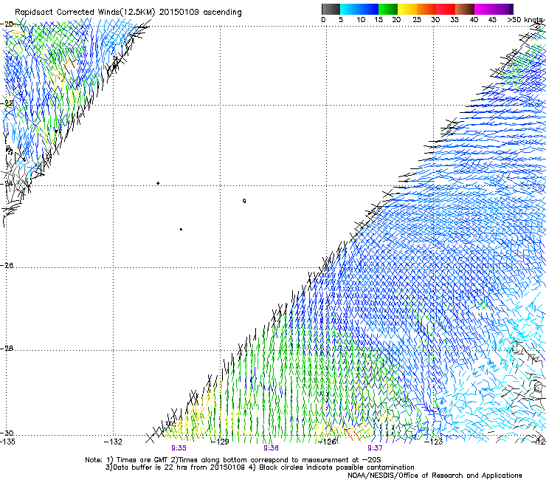Click the legend tick label 25

pyautogui.click(x=417, y=20)
